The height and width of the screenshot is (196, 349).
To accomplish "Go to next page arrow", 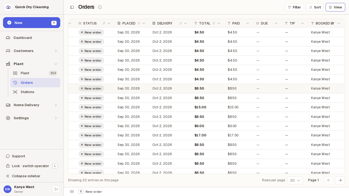I will pyautogui.click(x=340, y=180).
